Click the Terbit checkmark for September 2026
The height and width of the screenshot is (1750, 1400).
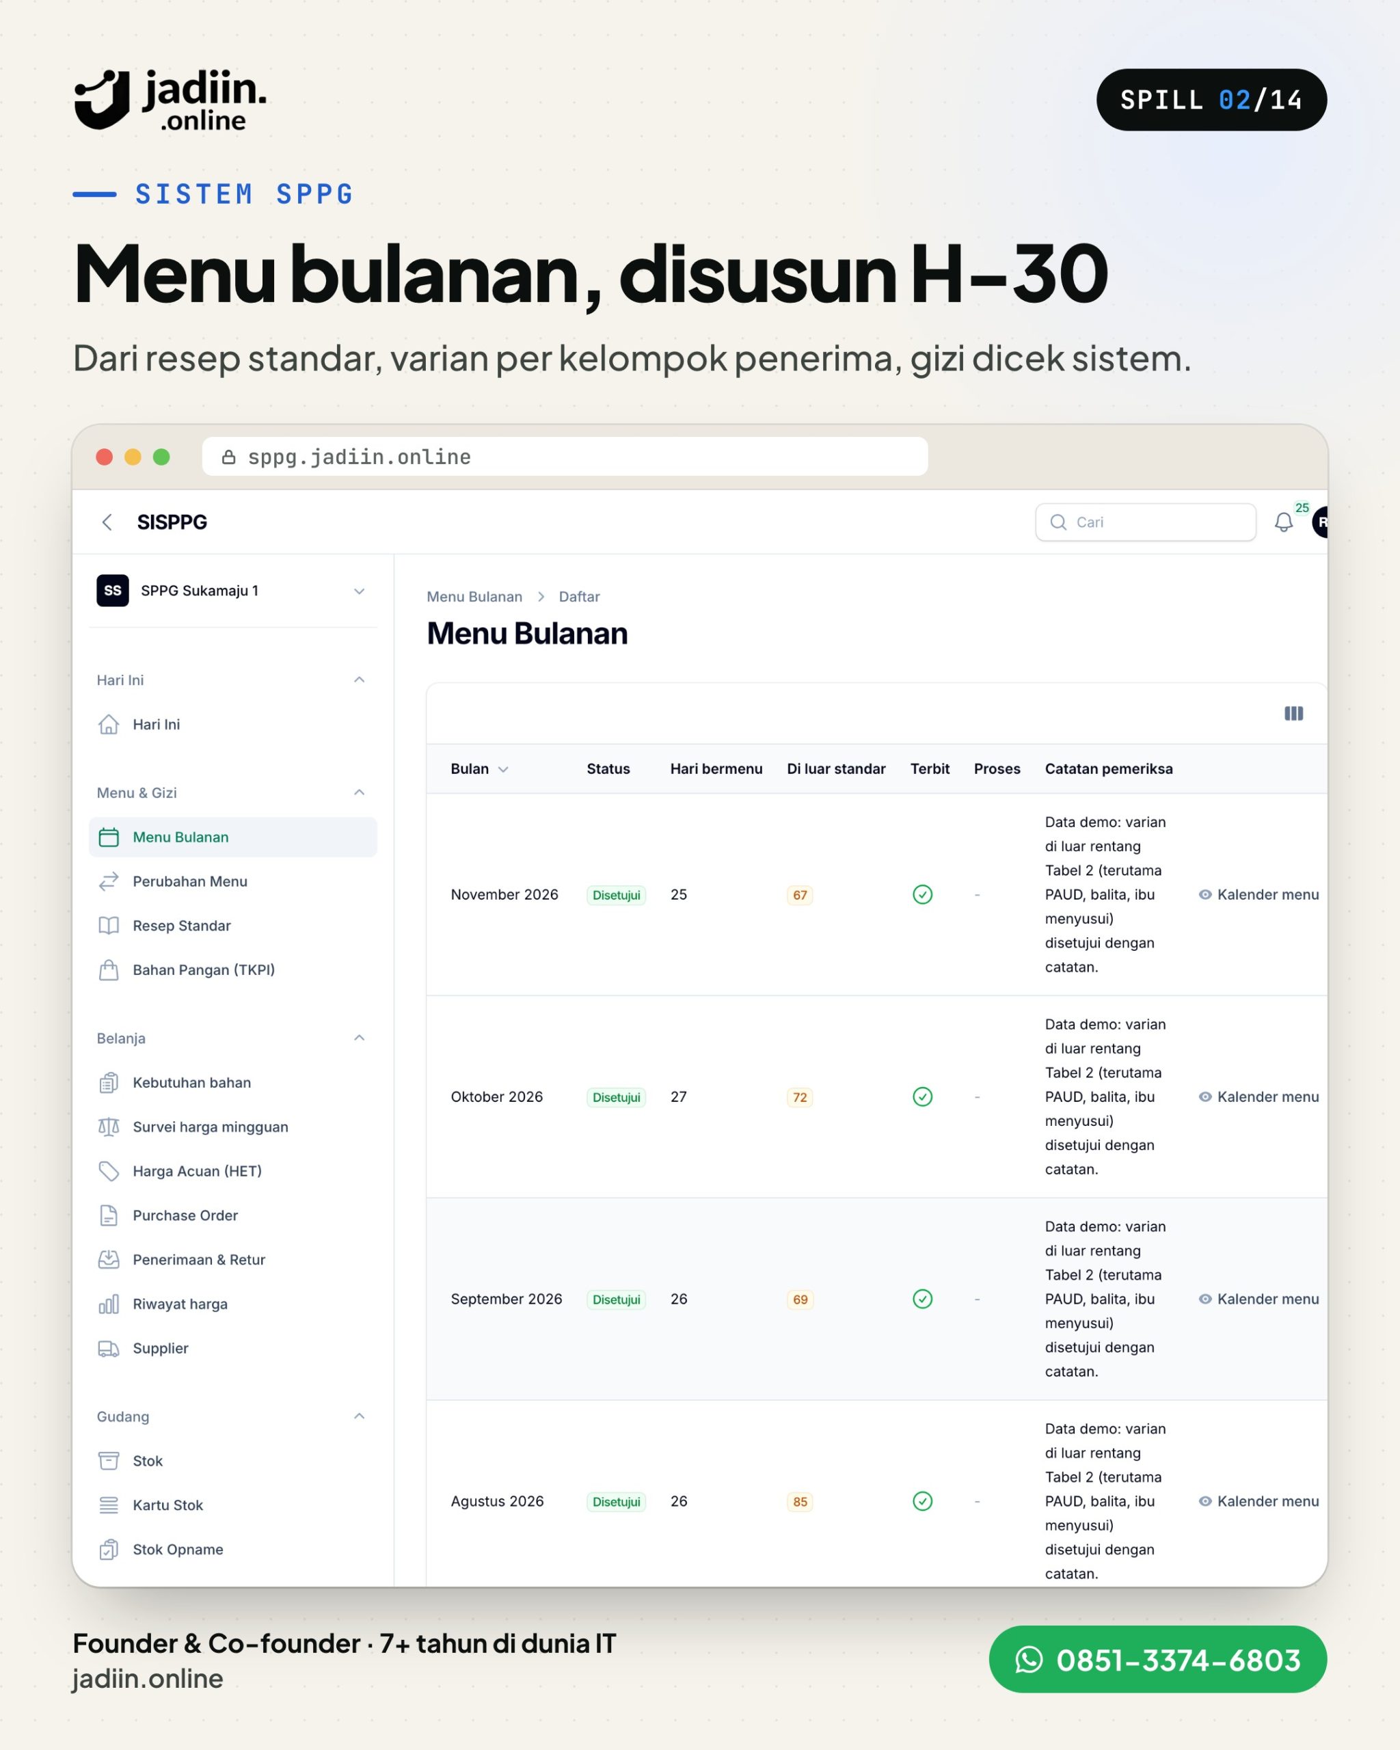coord(923,1299)
